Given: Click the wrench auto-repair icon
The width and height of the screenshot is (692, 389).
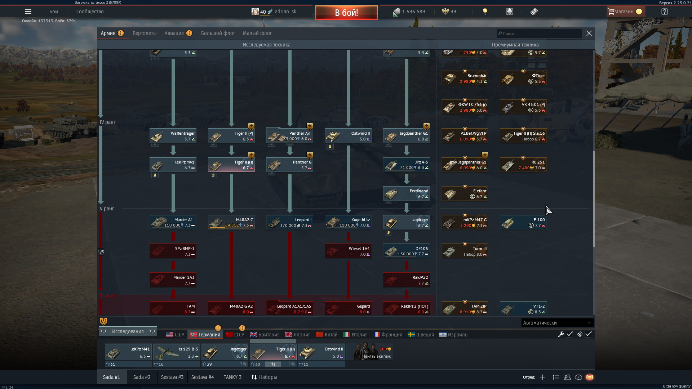Looking at the screenshot, I should point(561,334).
